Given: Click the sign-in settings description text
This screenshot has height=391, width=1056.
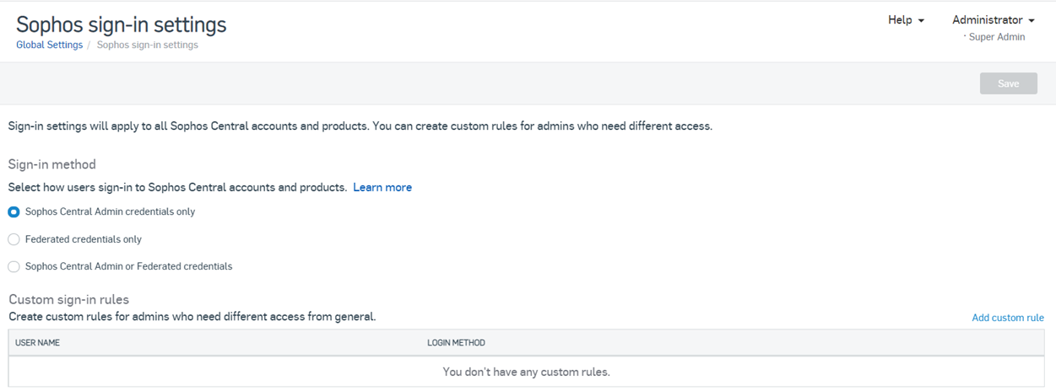Looking at the screenshot, I should click(x=360, y=126).
